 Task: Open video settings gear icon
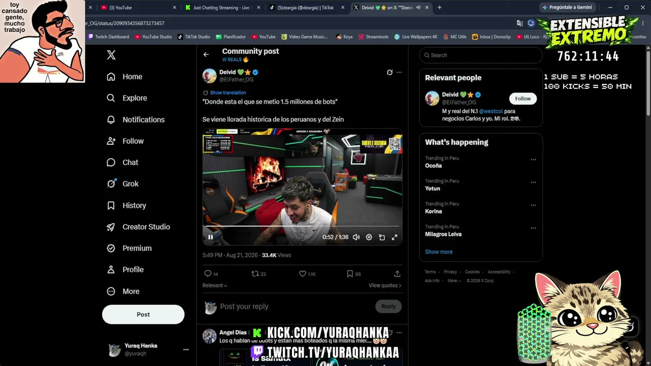coord(369,237)
